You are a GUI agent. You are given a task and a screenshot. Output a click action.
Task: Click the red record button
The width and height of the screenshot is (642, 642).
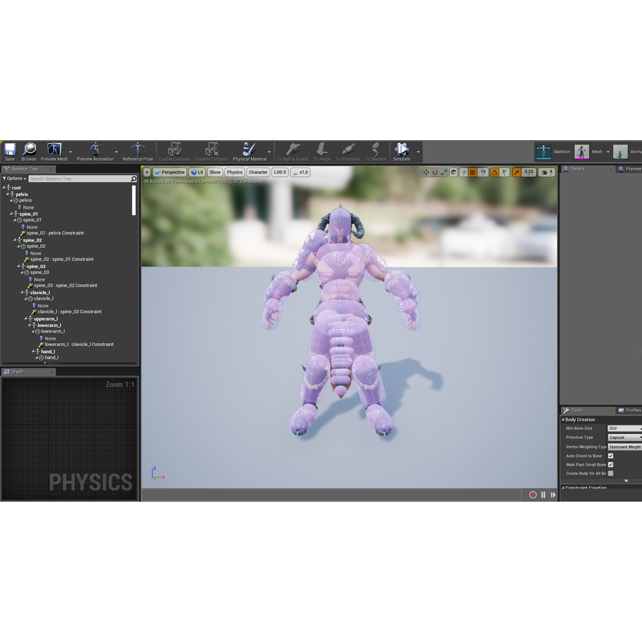coord(533,495)
